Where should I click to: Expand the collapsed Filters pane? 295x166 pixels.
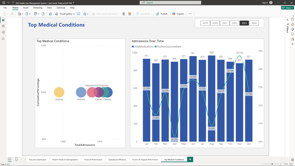[287, 20]
